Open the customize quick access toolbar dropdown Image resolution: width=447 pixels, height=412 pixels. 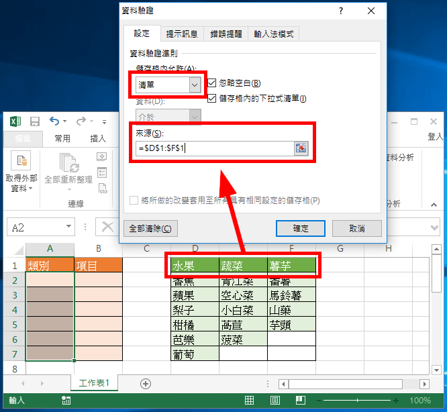tap(105, 122)
